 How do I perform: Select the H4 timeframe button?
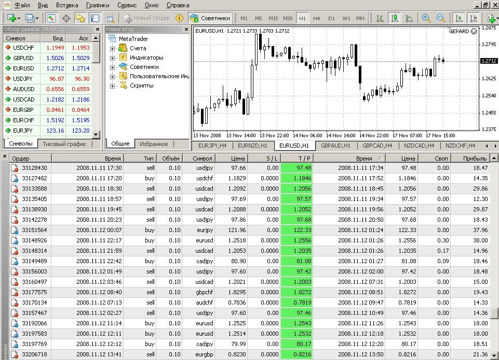click(x=316, y=18)
